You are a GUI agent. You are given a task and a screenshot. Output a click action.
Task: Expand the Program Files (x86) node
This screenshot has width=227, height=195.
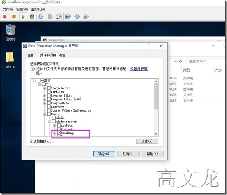click(x=45, y=100)
